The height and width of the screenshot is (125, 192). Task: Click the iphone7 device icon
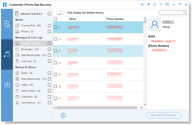17,14
